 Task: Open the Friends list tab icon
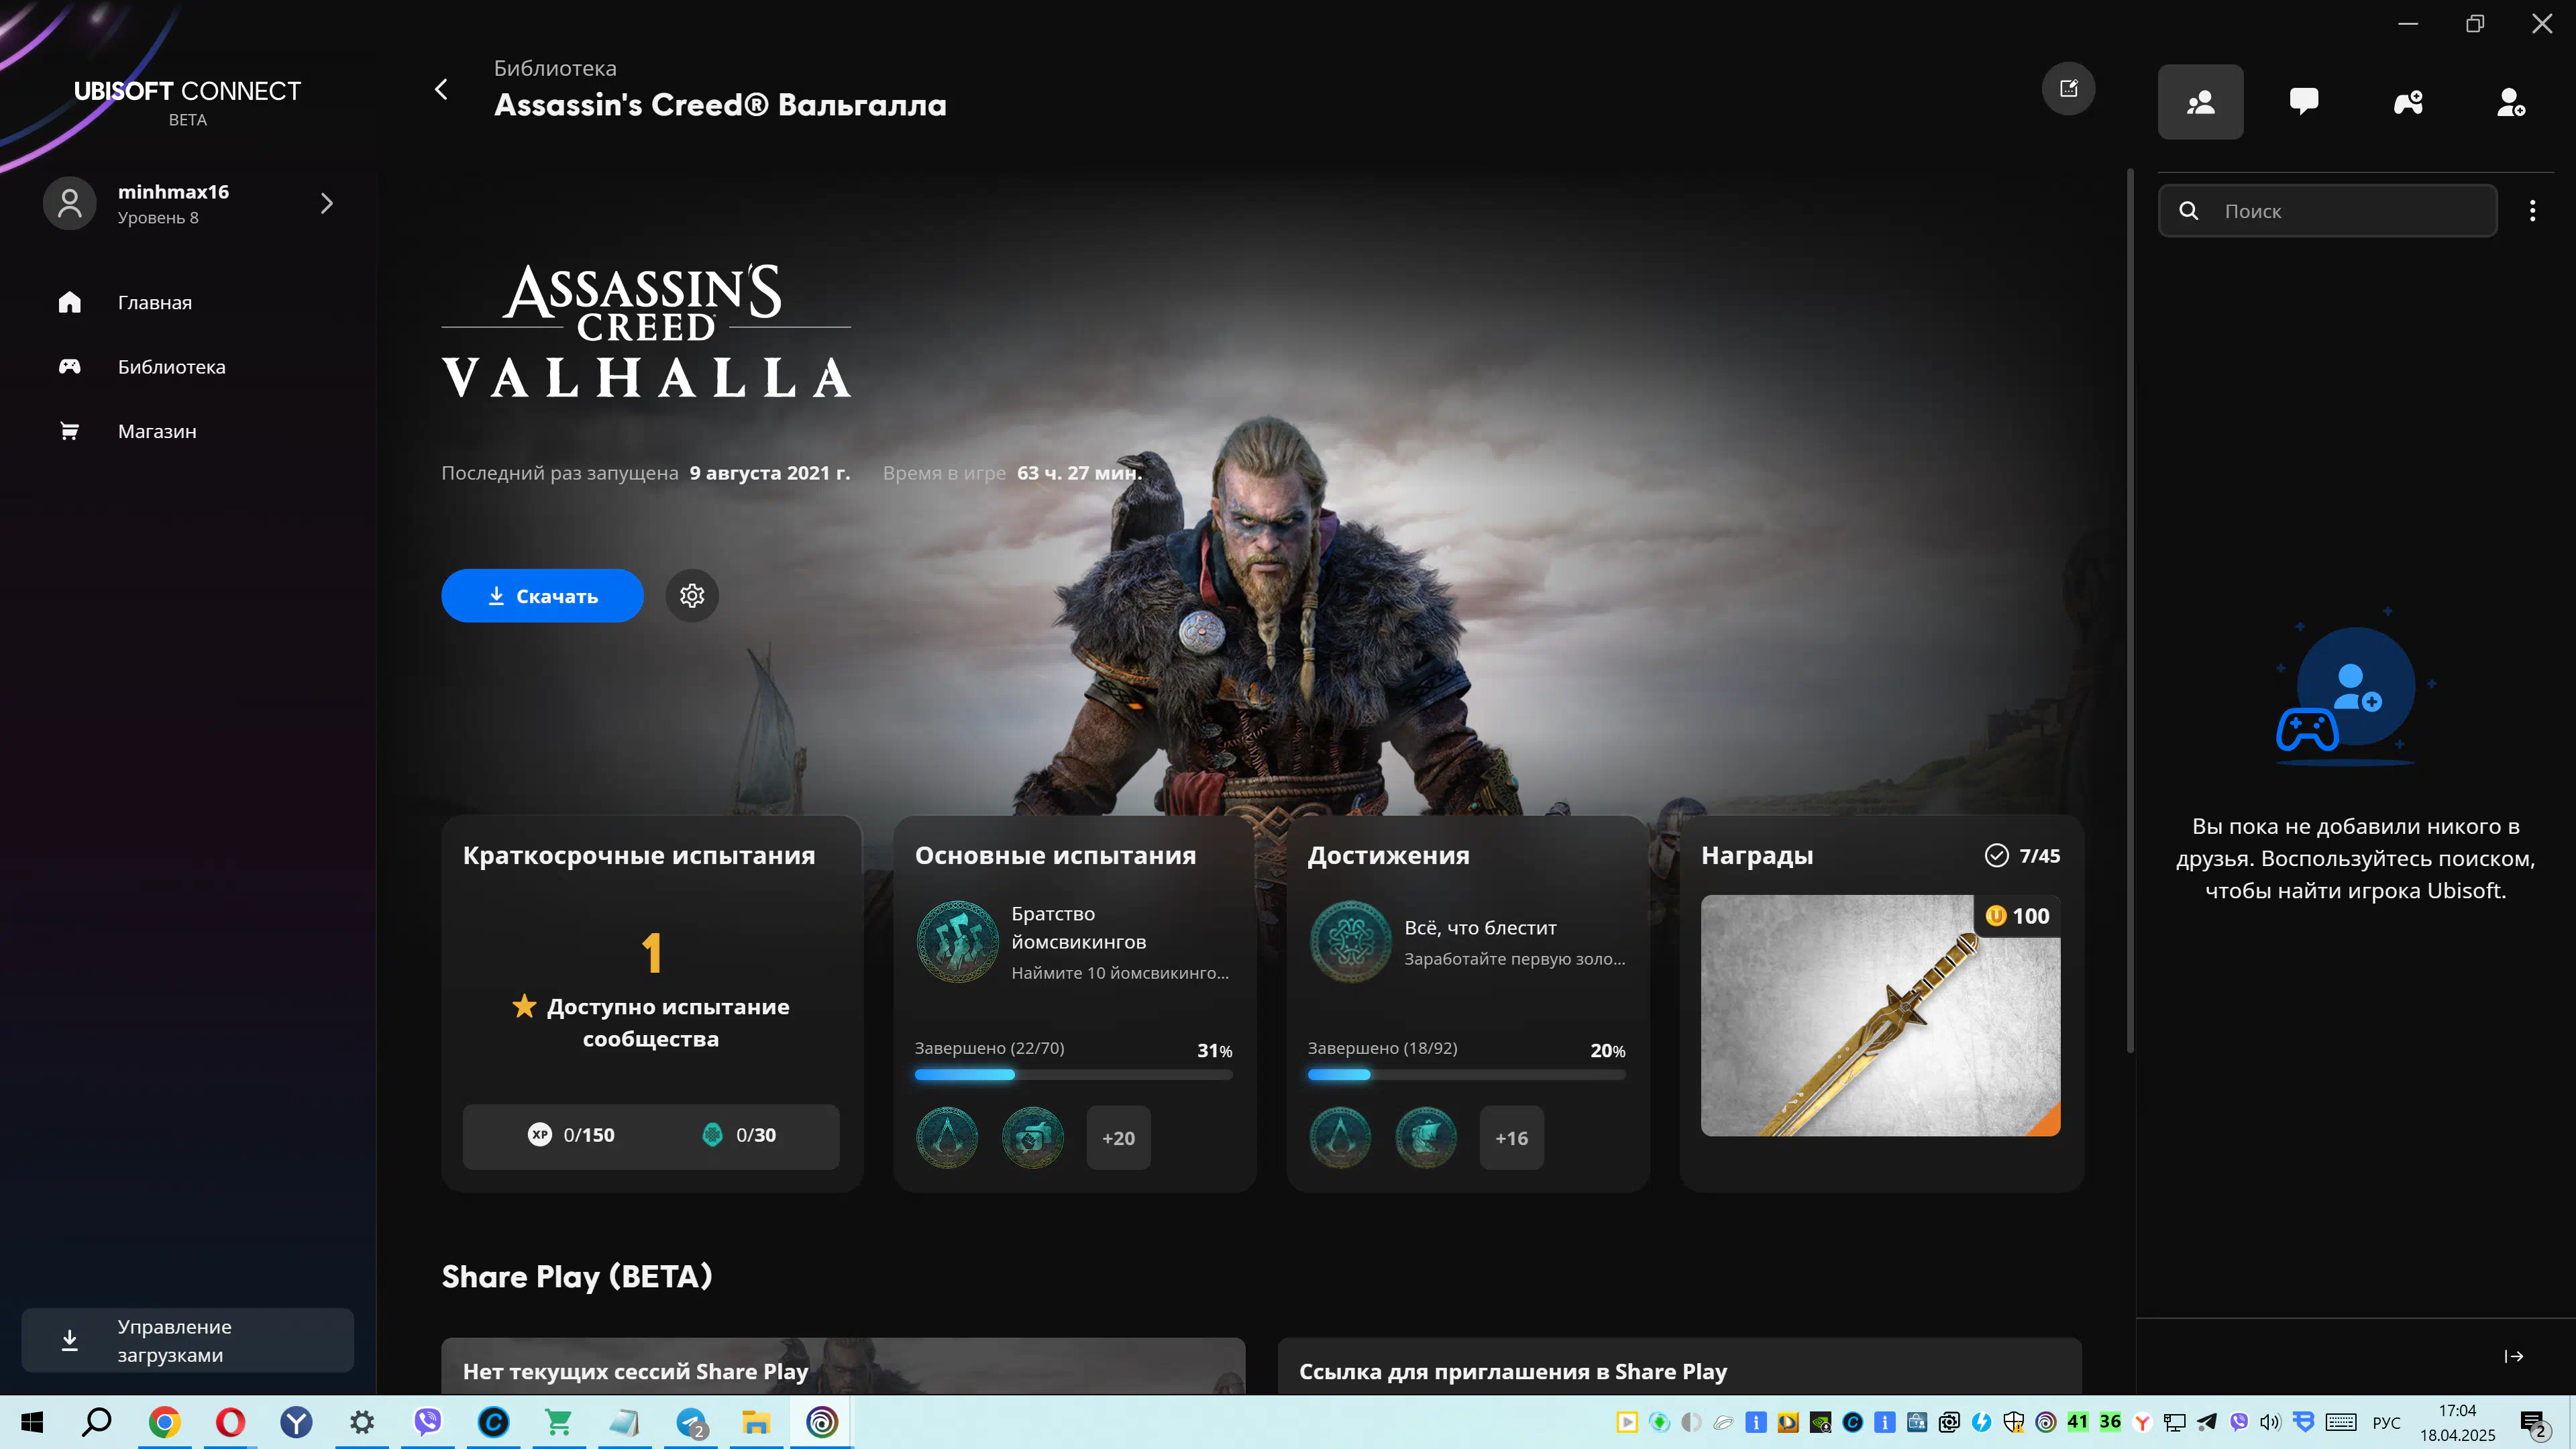pyautogui.click(x=2200, y=102)
